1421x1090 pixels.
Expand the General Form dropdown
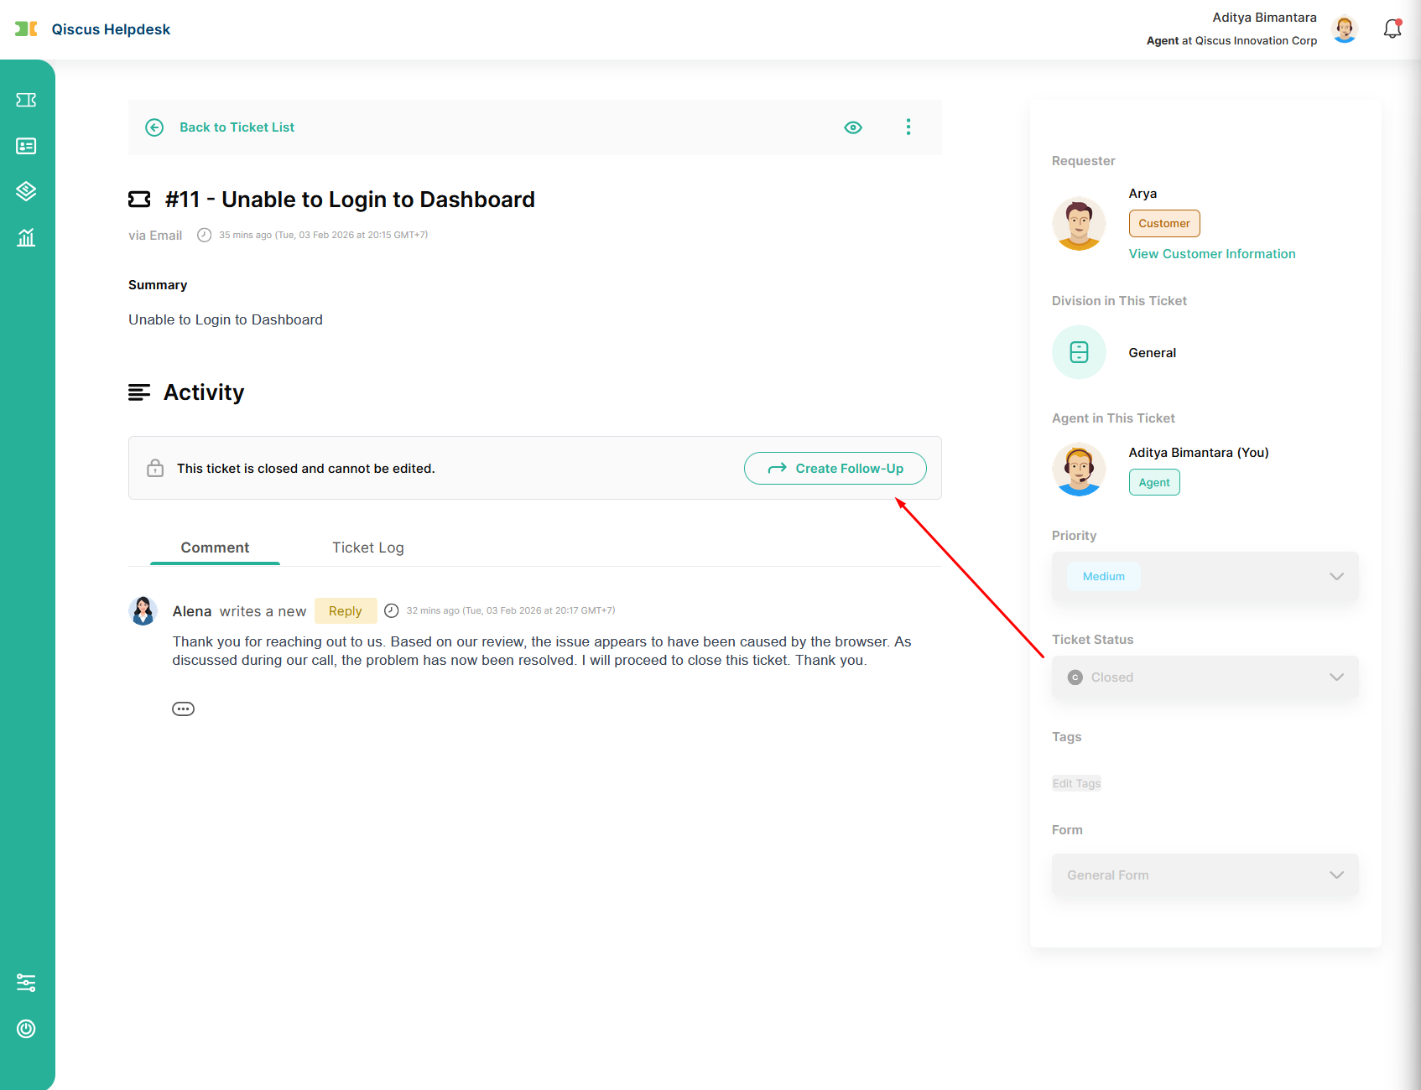click(1205, 875)
